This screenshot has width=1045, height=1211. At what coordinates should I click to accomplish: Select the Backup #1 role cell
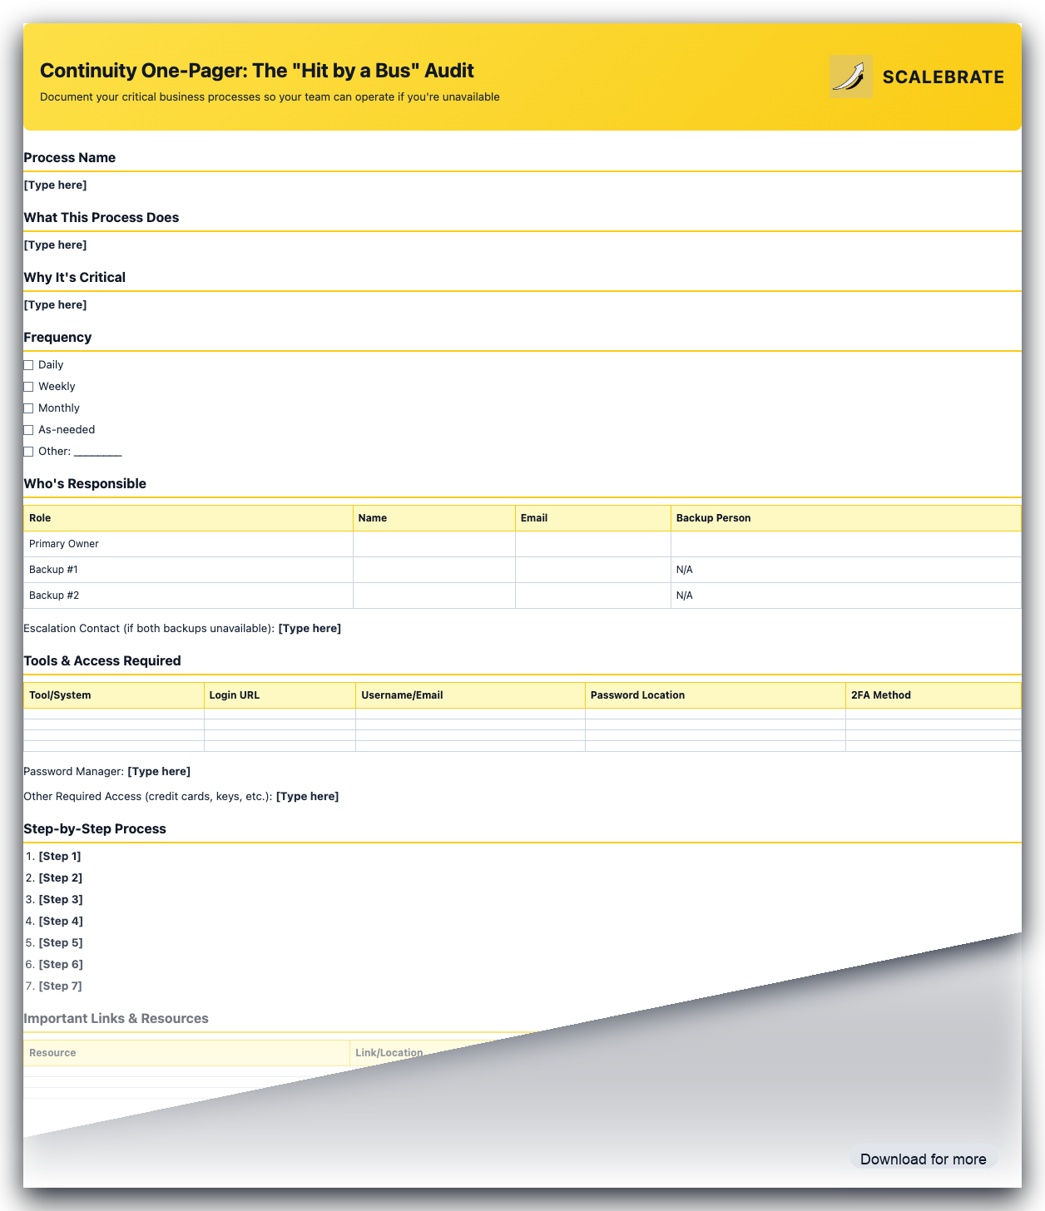click(188, 570)
